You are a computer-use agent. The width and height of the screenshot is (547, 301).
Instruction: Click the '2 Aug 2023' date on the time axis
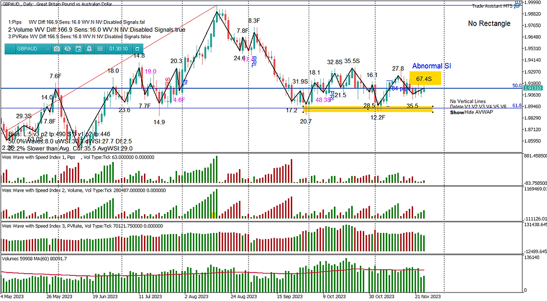[196, 297]
